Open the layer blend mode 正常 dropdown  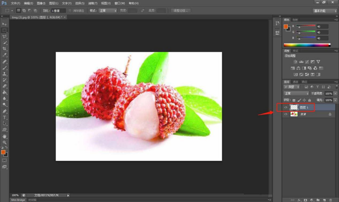point(296,94)
